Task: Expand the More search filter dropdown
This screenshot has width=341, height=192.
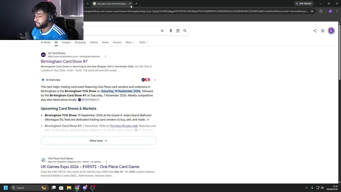Action: pos(130,42)
